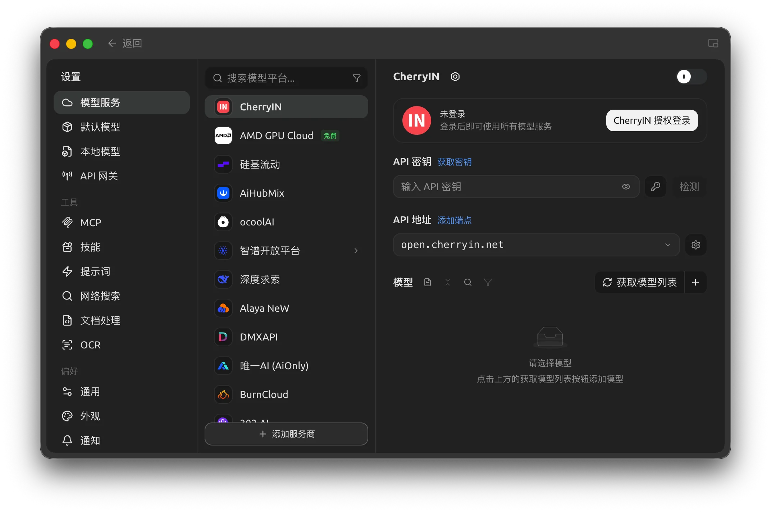The width and height of the screenshot is (771, 512).
Task: Open the 技能 settings section
Action: pyautogui.click(x=122, y=247)
